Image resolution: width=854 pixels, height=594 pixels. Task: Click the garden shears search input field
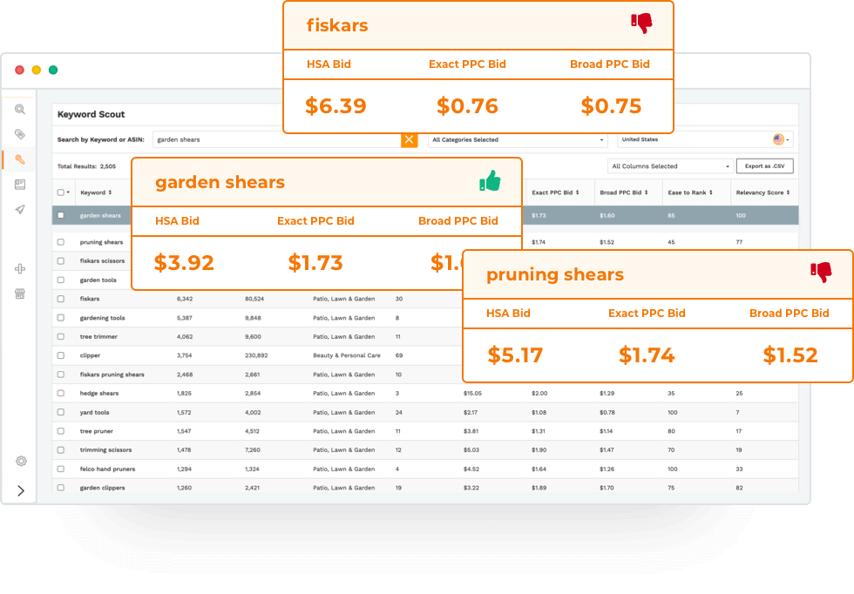(277, 140)
